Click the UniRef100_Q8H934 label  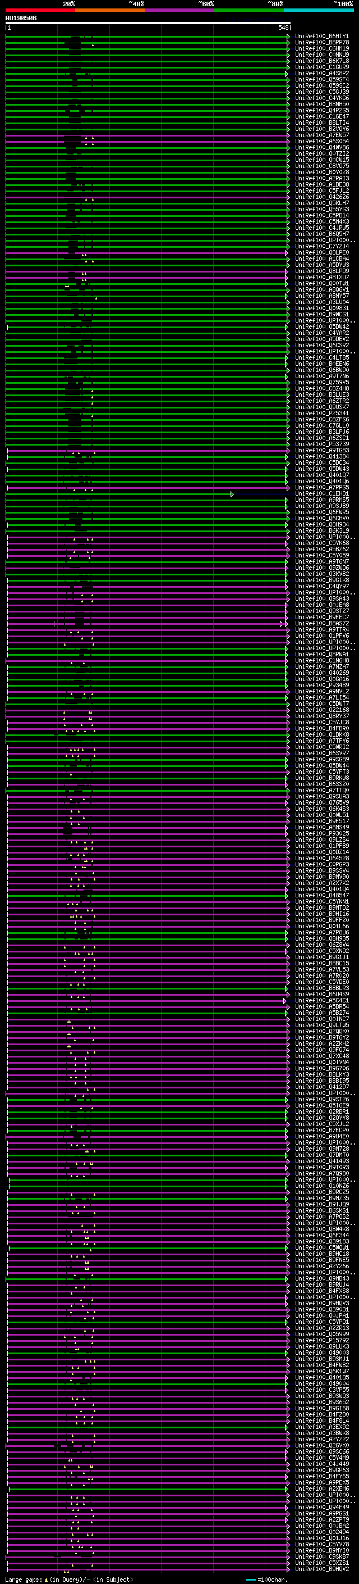(x=321, y=524)
